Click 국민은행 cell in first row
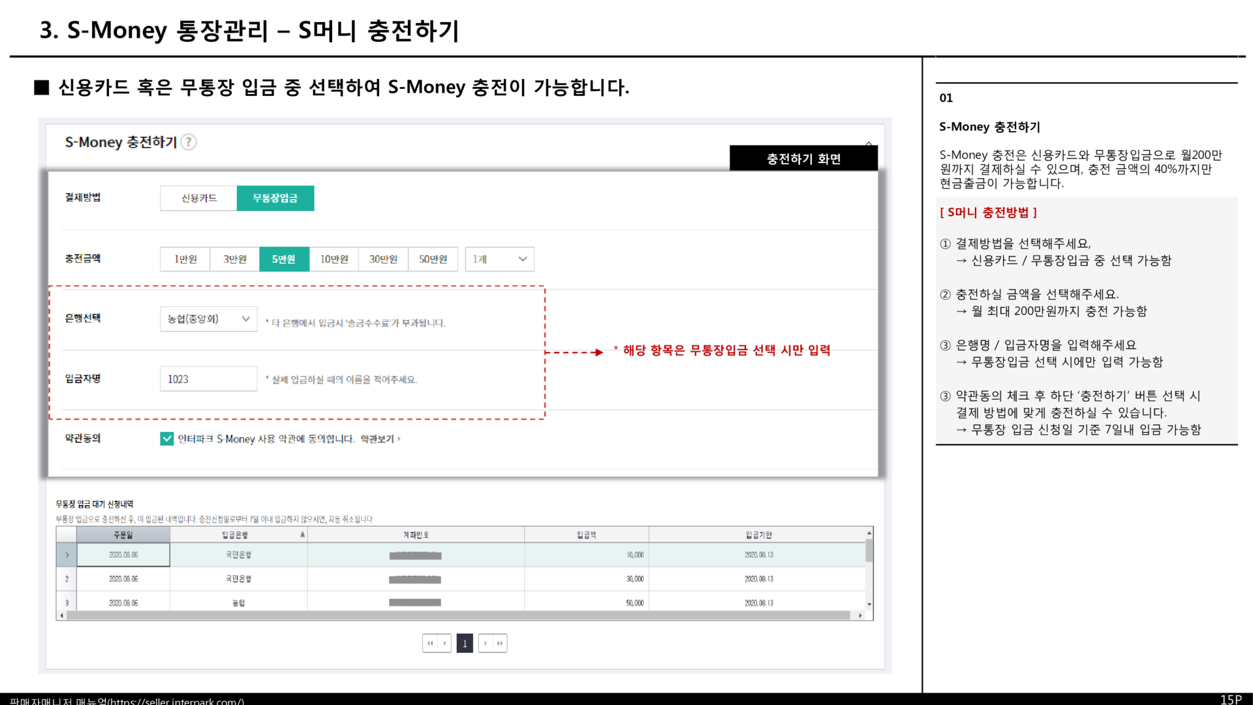Image resolution: width=1253 pixels, height=705 pixels. click(239, 555)
